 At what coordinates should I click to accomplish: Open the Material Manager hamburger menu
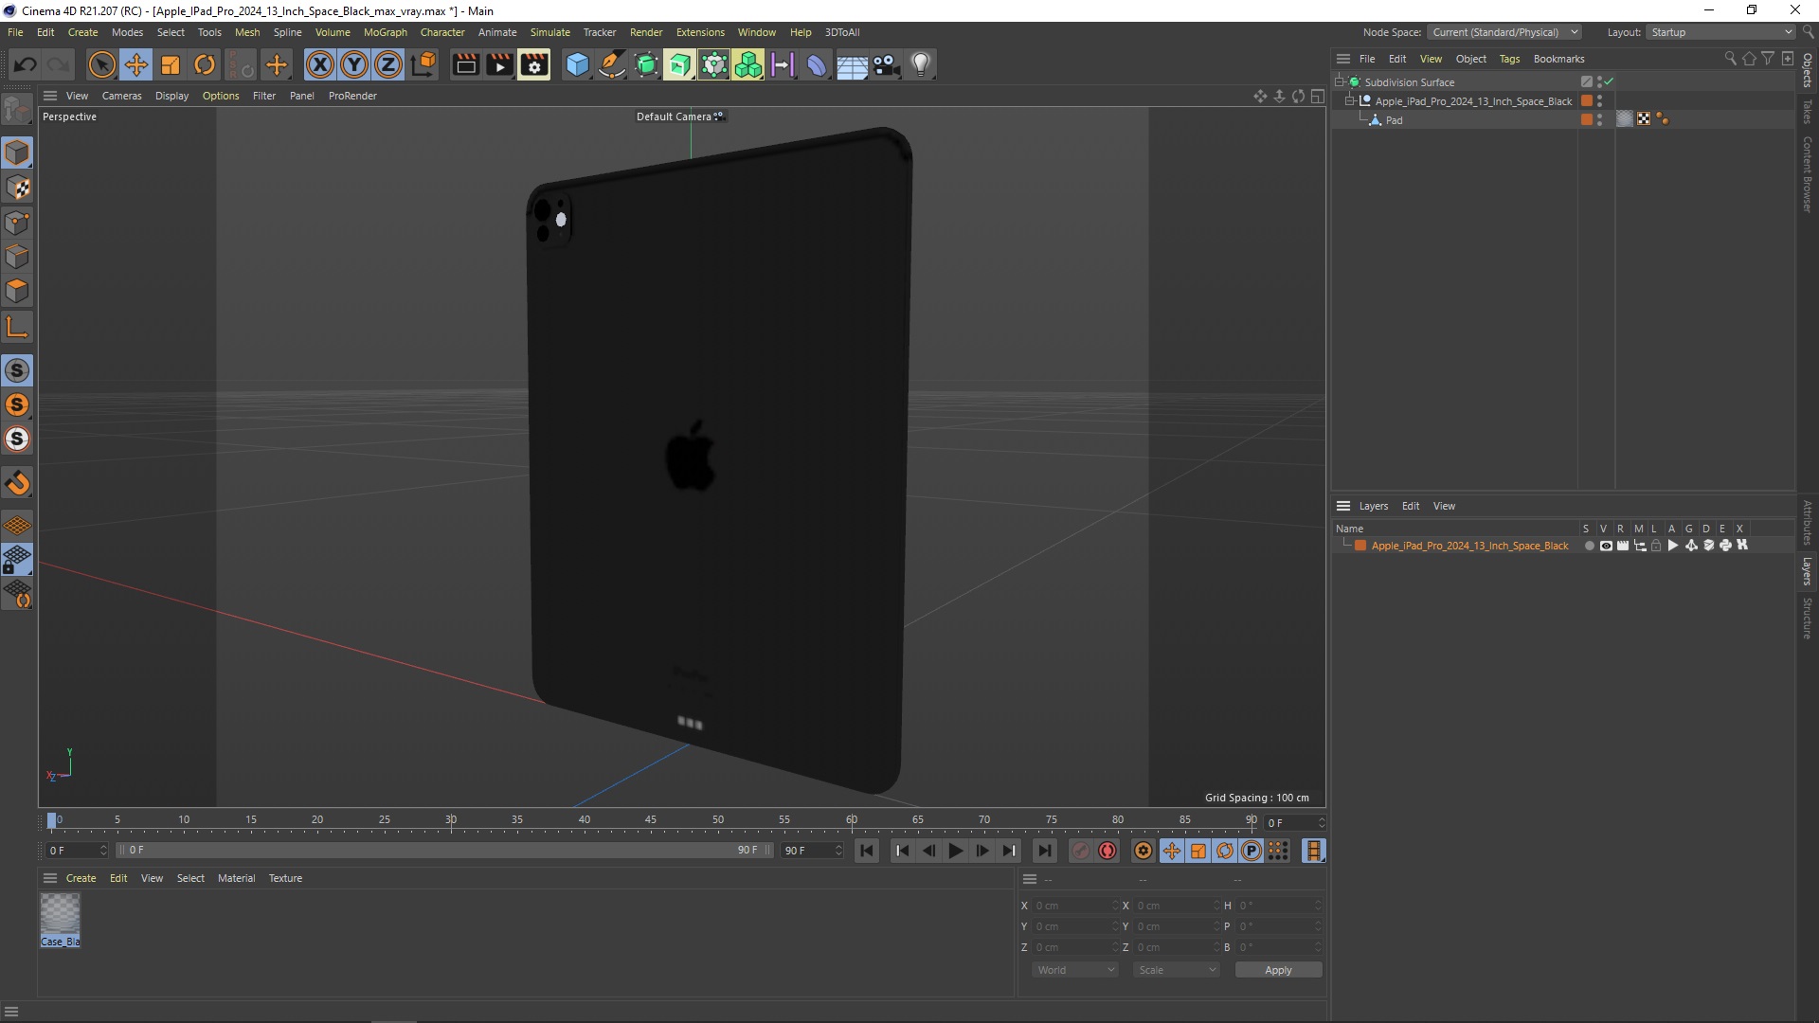click(x=50, y=878)
